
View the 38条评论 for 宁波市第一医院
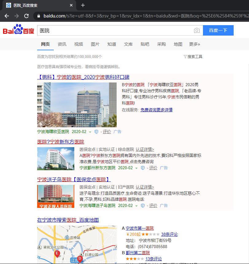click(169, 234)
